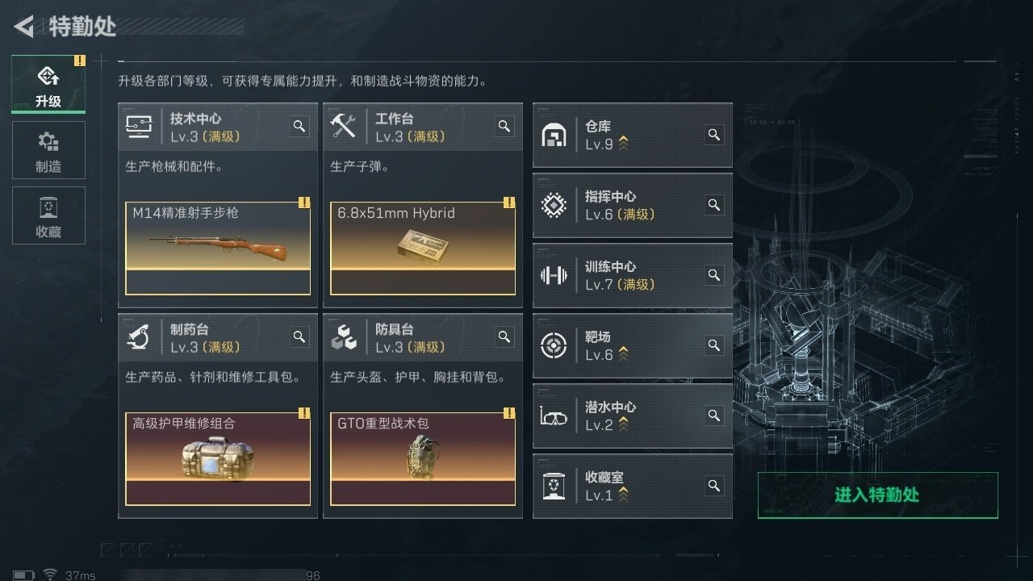Click the 仓库 Lv.9 upgrade chevrons

(622, 144)
